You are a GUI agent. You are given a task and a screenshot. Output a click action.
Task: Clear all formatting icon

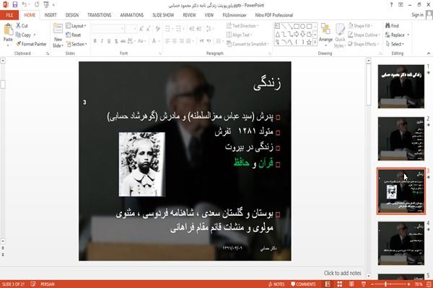(x=158, y=29)
